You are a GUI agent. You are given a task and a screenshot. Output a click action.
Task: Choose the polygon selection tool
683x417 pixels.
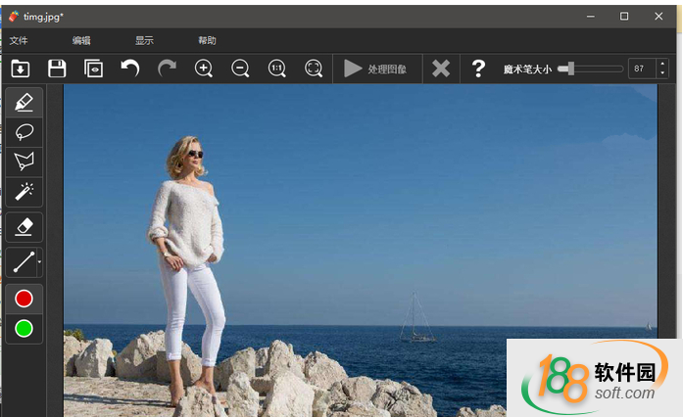point(24,162)
